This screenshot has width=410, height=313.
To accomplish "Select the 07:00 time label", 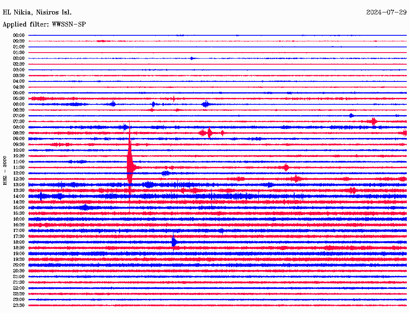I will pos(19,116).
